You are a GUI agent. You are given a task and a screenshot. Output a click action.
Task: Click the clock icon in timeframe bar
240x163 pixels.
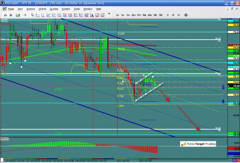(186, 15)
